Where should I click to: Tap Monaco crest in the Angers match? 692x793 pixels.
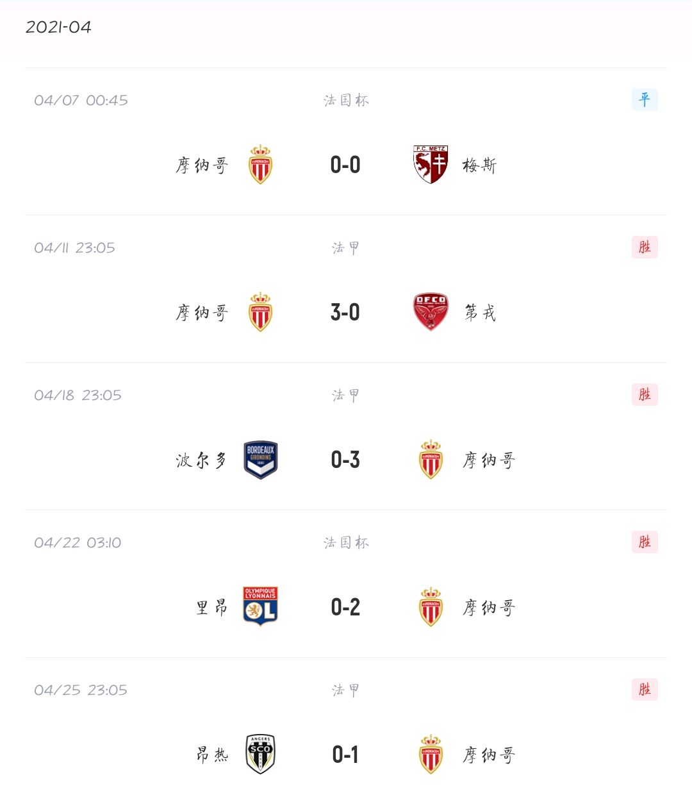(x=431, y=755)
